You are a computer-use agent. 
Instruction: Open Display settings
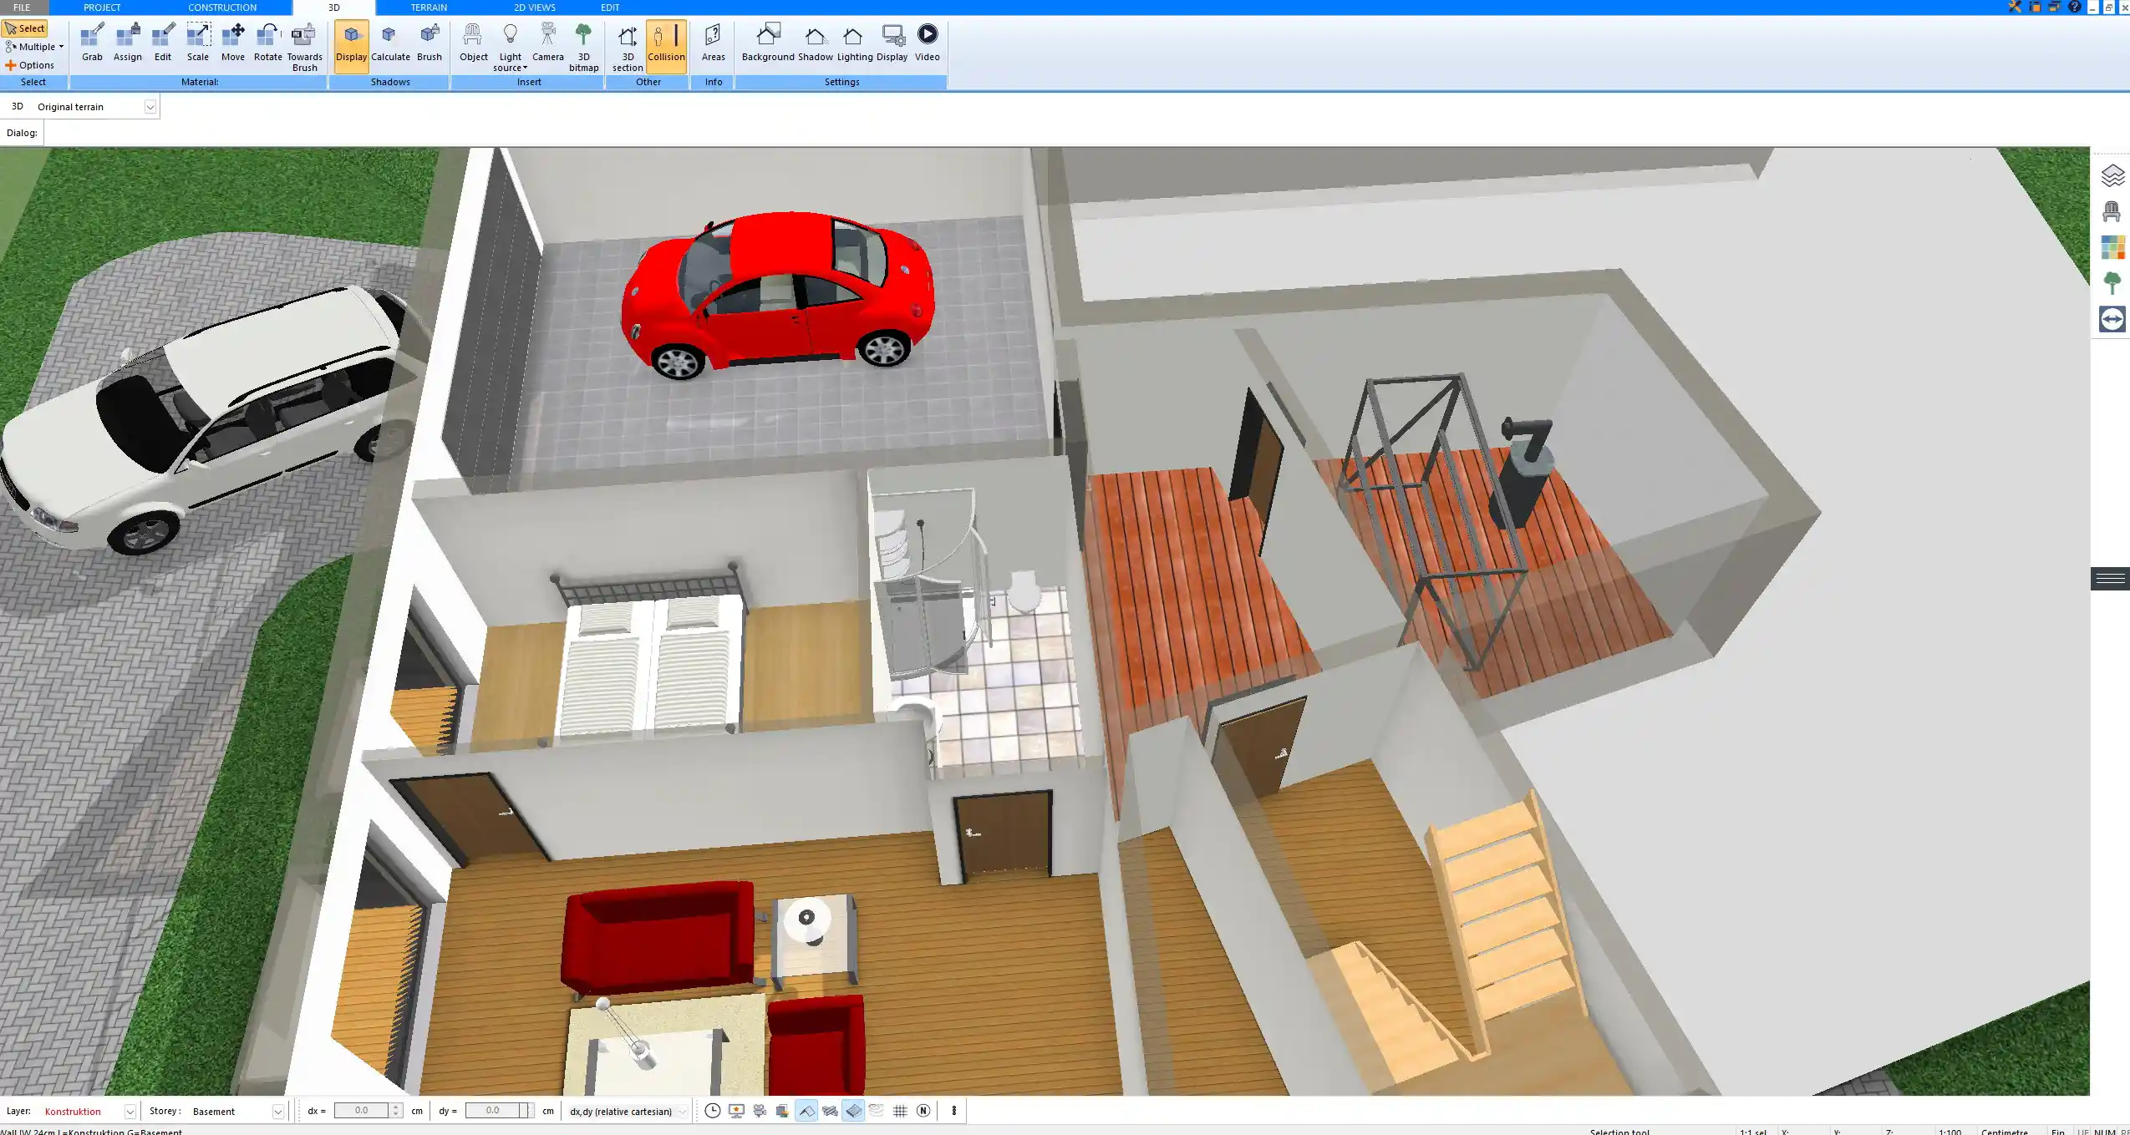click(892, 43)
